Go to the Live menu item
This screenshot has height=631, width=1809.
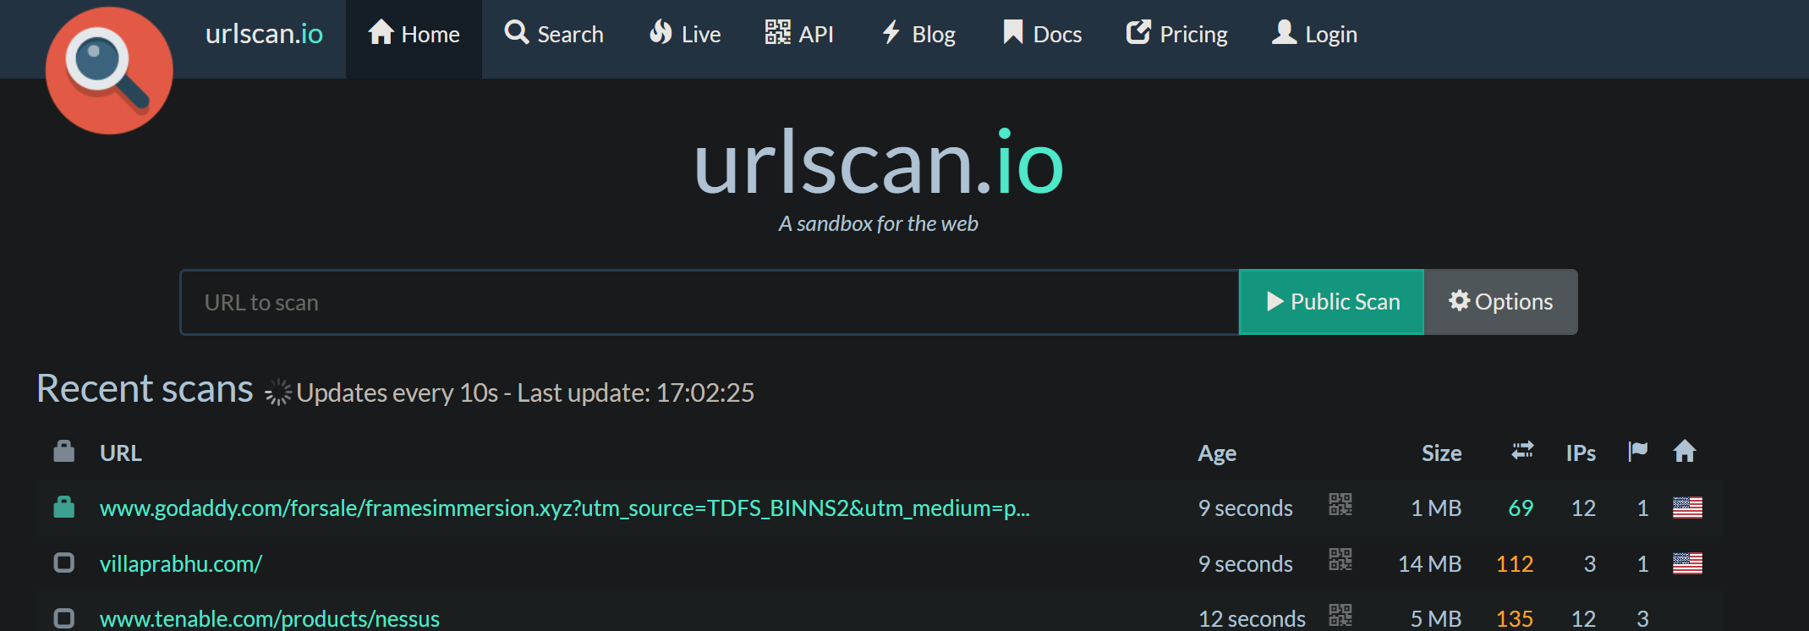tap(685, 35)
